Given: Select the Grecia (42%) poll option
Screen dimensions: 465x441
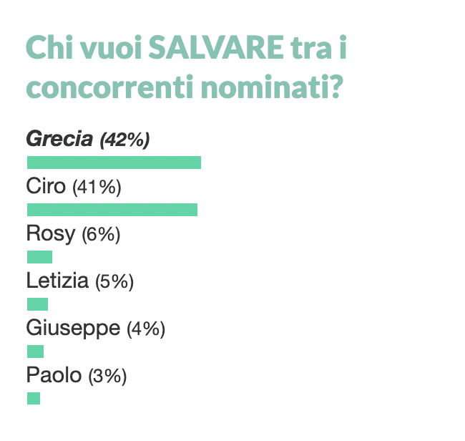Looking at the screenshot, I should tap(88, 139).
